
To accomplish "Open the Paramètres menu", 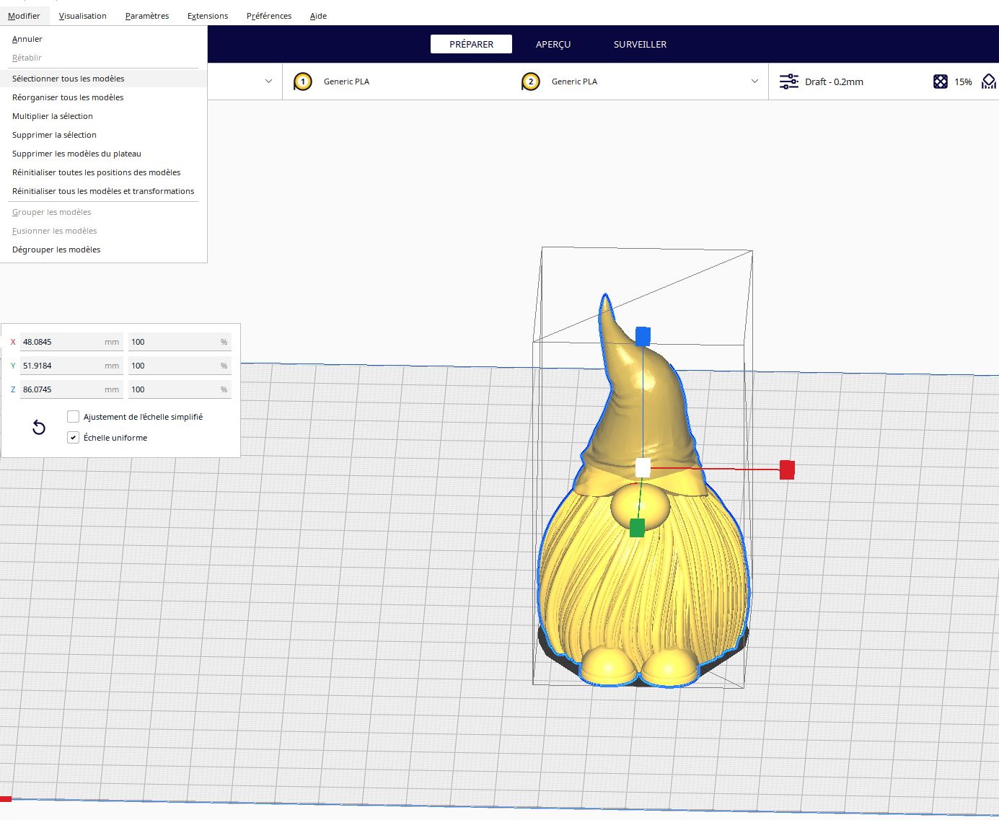I will pos(147,16).
